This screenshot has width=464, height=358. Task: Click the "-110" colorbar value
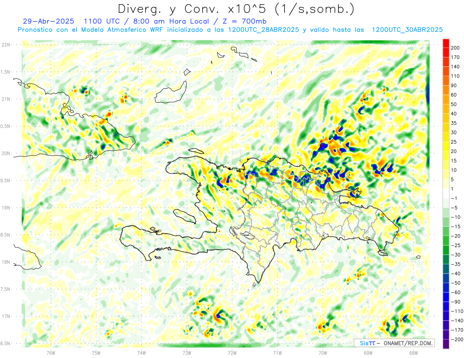457,311
